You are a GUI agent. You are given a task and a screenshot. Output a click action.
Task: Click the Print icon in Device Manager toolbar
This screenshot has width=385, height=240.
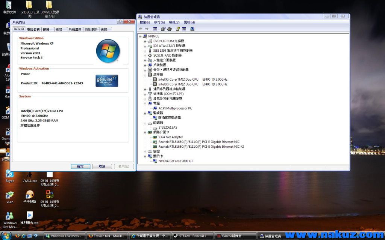click(x=170, y=29)
